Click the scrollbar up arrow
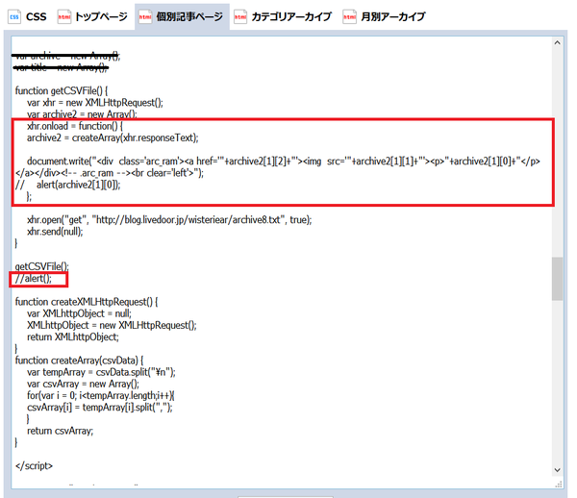Viewport: 577px width, 498px height. [x=557, y=42]
